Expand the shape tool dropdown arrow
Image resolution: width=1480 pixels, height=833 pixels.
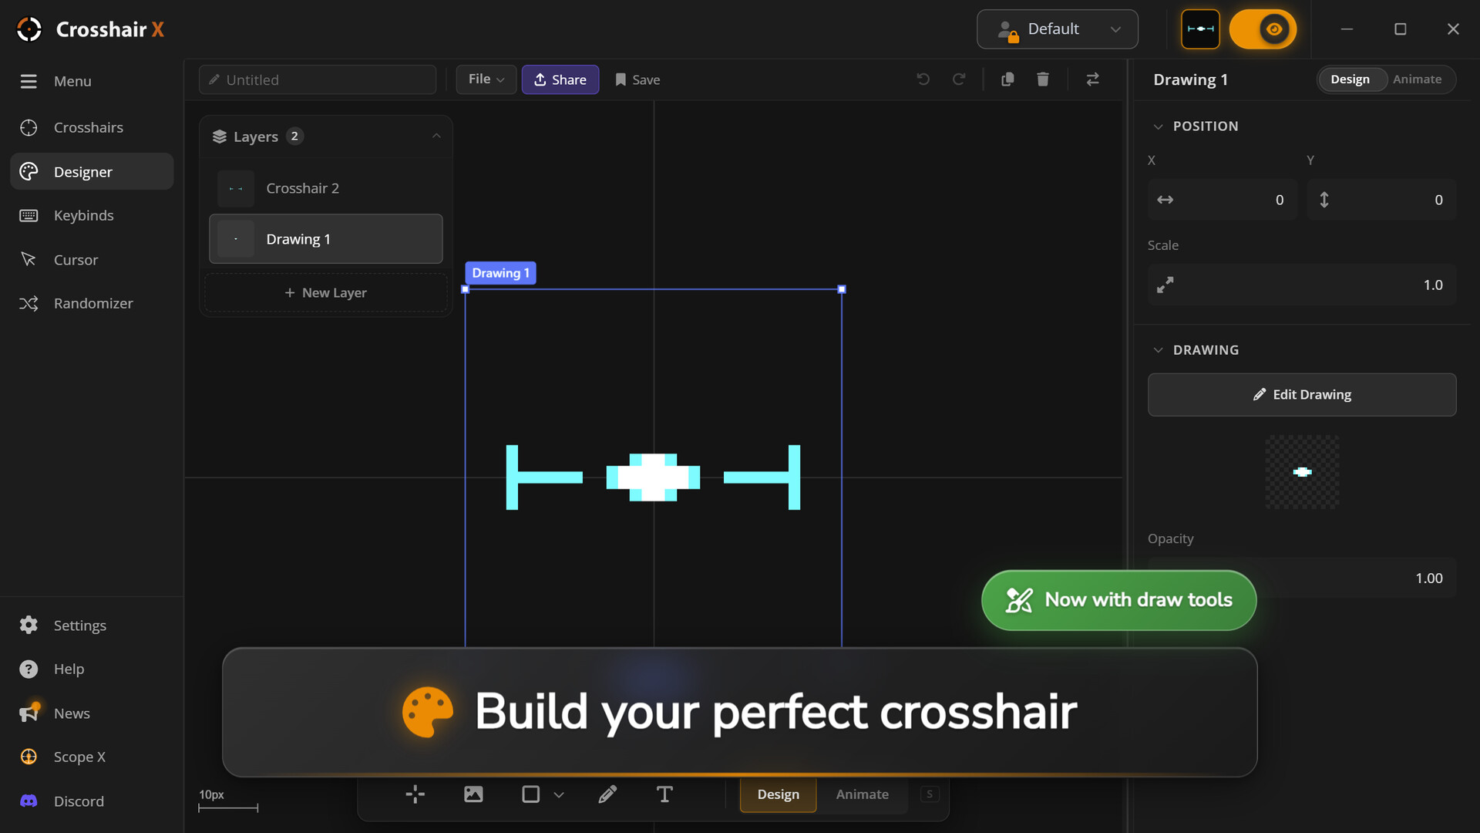559,794
